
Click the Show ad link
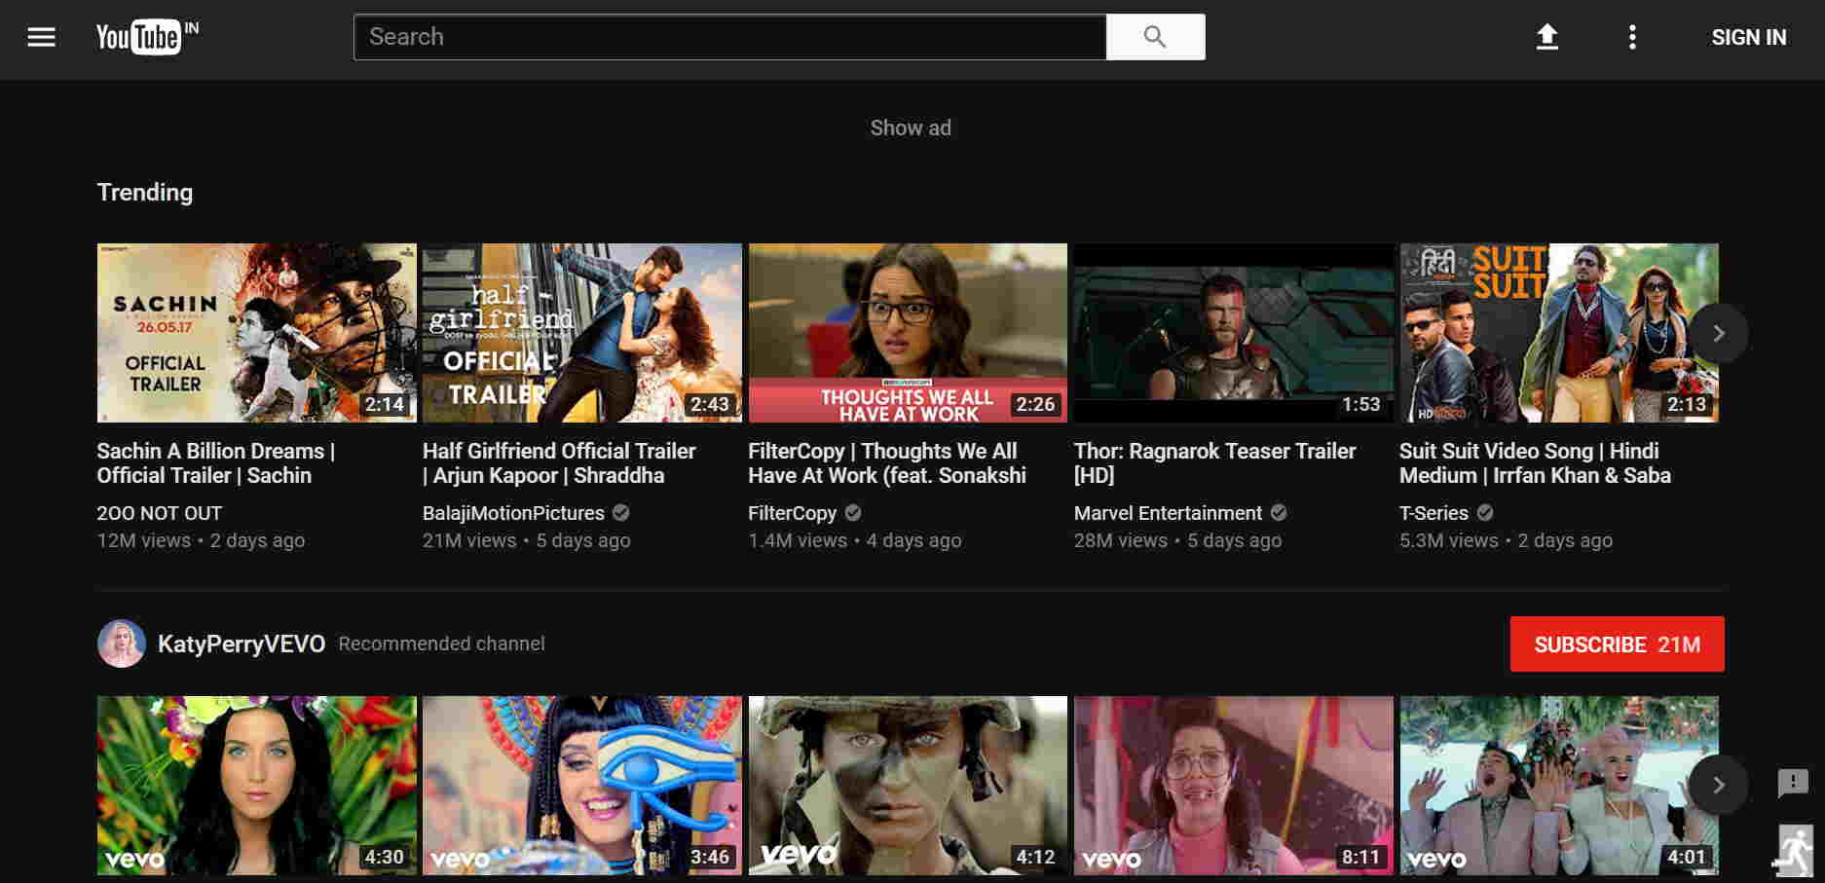point(911,128)
